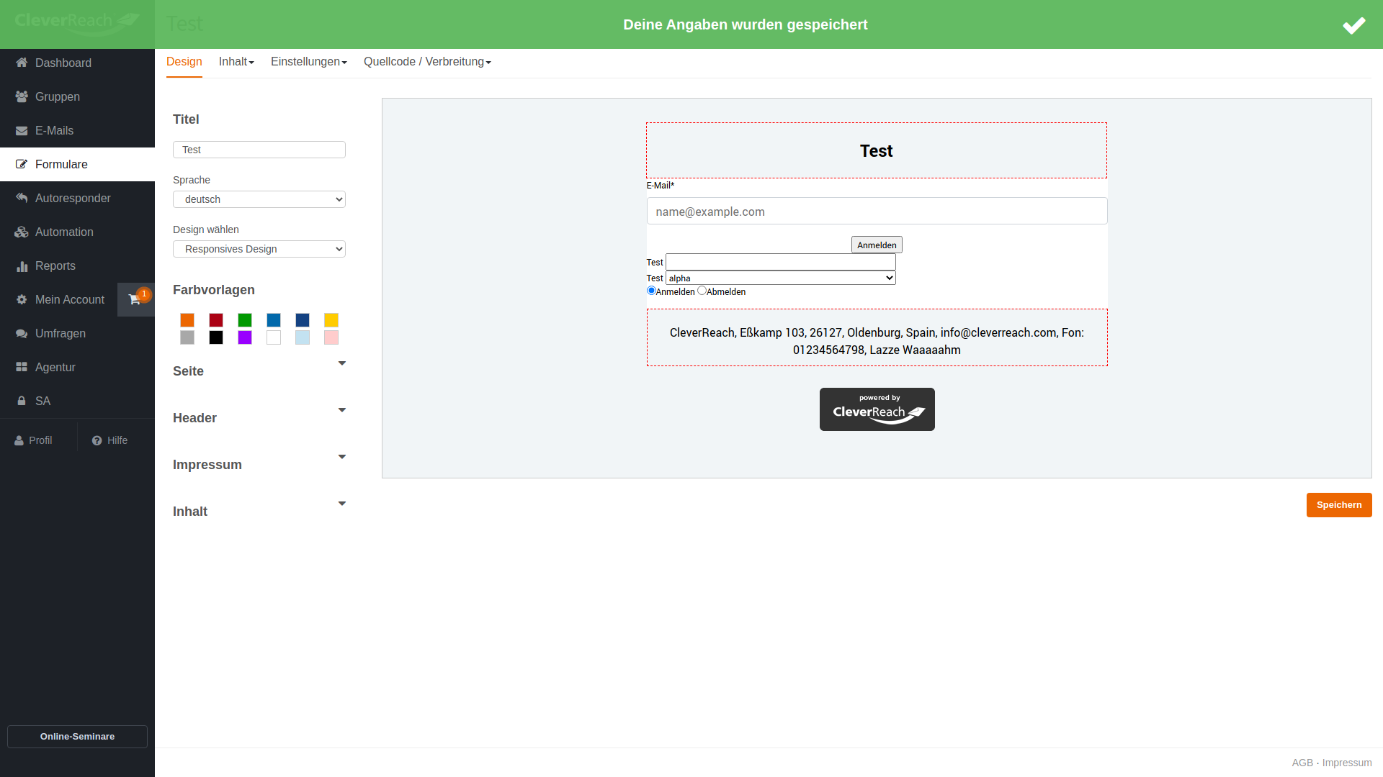Screen dimensions: 1383x777
Task: Click the Dashboard home icon
Action: tap(22, 63)
